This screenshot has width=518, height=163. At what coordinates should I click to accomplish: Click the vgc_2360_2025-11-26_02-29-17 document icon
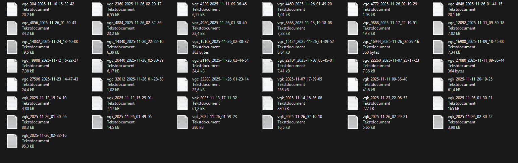point(97,9)
